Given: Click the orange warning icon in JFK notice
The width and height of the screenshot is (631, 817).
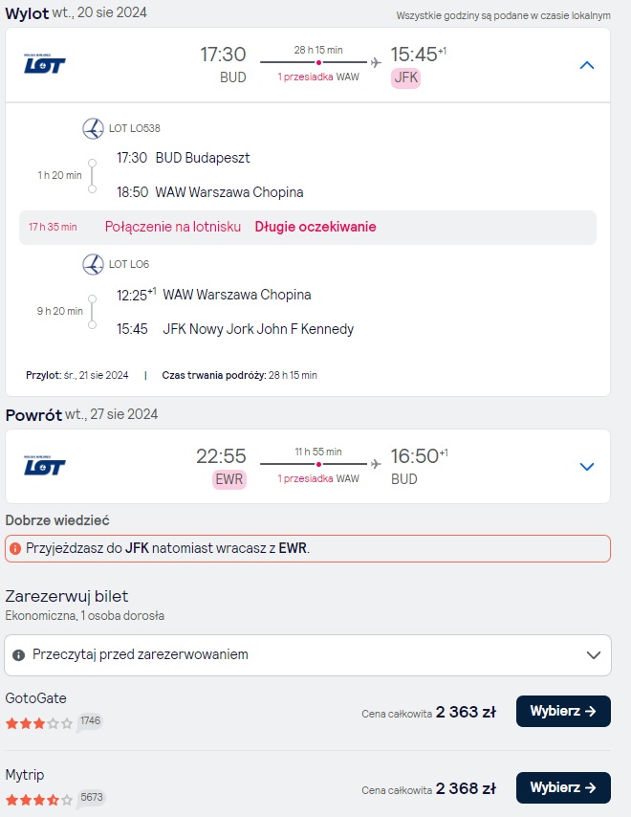Looking at the screenshot, I should 15,549.
